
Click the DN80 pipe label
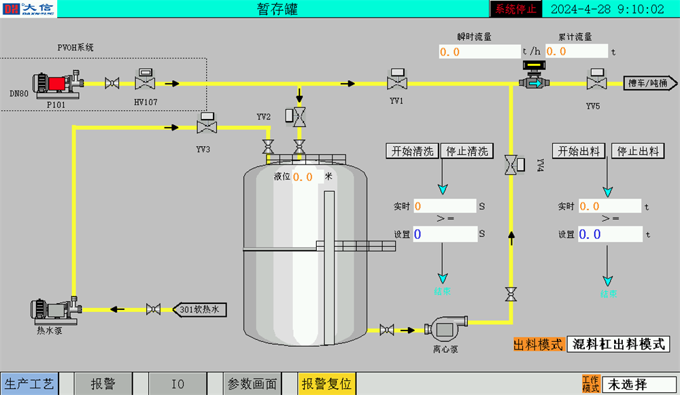click(x=19, y=93)
